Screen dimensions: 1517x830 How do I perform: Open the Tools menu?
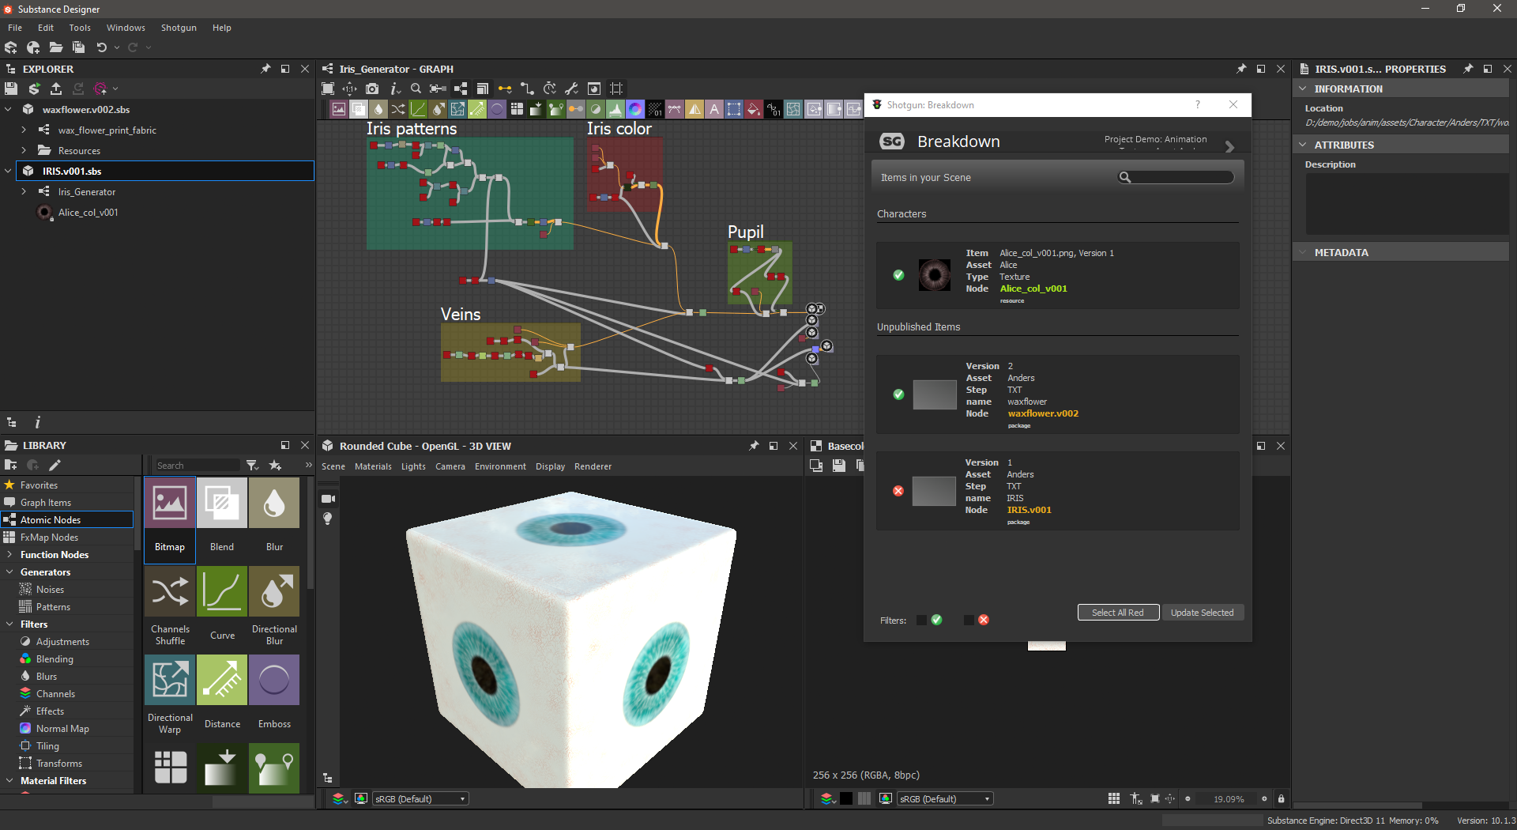(x=80, y=28)
